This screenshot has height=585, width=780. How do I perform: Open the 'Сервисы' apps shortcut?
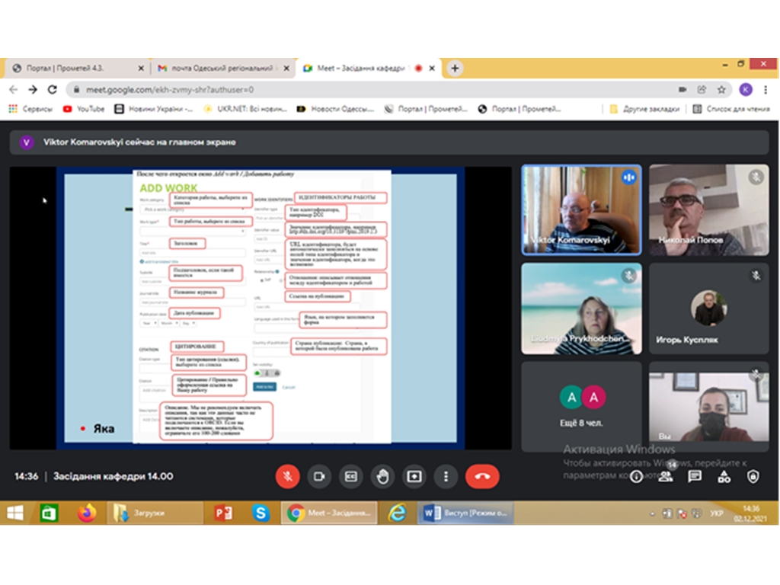(x=30, y=109)
